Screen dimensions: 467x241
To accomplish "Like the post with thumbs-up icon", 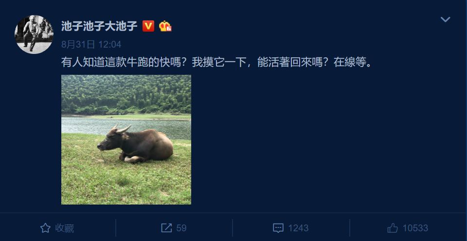I will point(393,228).
